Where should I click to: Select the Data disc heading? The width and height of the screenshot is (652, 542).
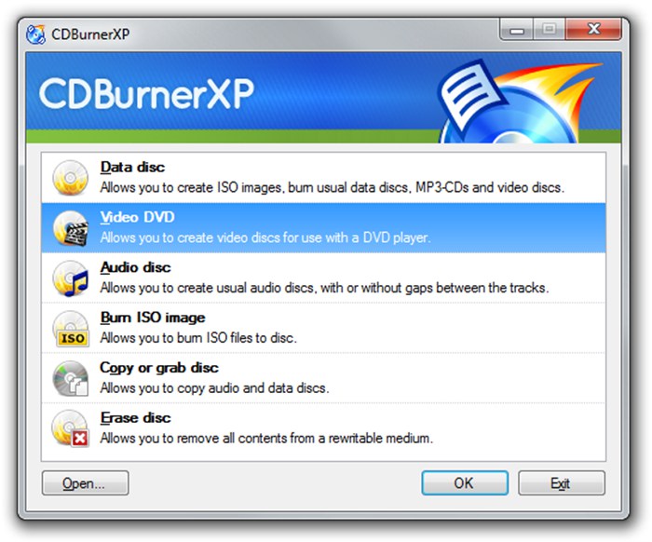(x=132, y=167)
